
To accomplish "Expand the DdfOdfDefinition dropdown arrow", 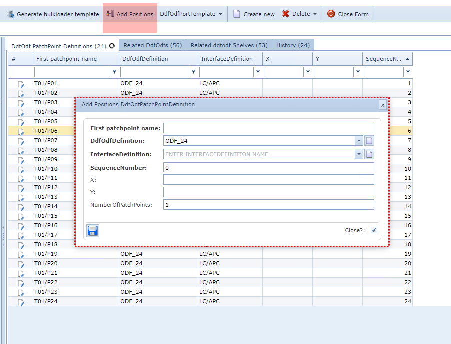I will point(359,141).
